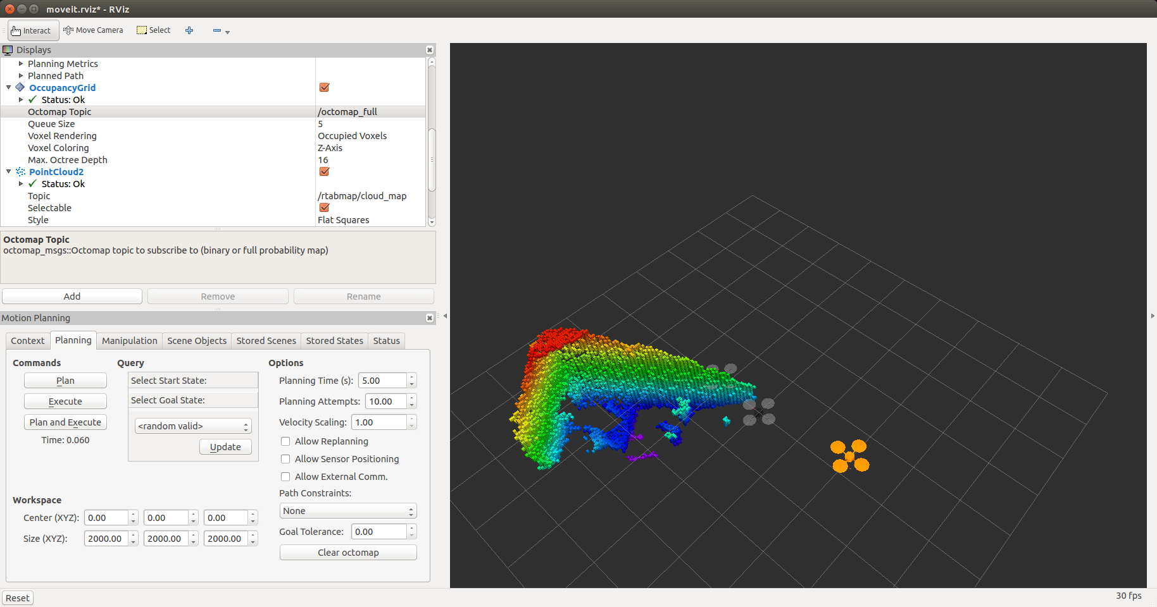
Task: Open the random valid state dropdown
Action: [193, 426]
